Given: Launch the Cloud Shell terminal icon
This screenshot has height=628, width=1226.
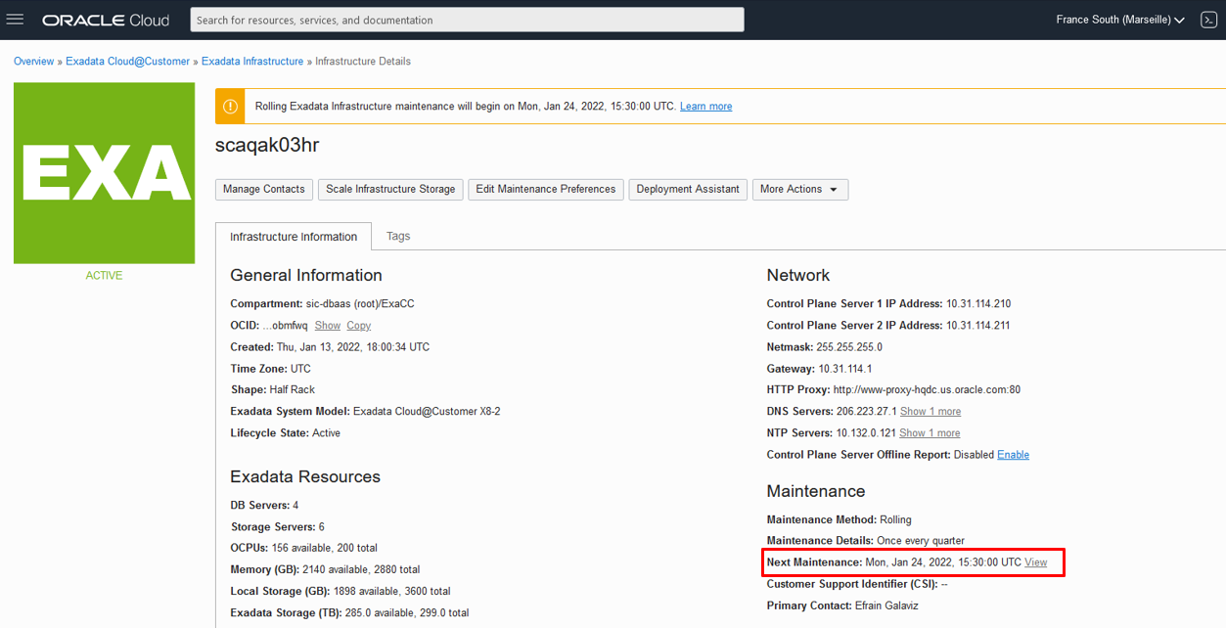Looking at the screenshot, I should pyautogui.click(x=1208, y=20).
